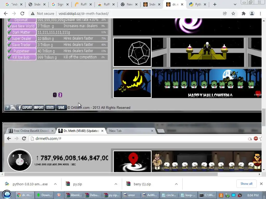The image size is (266, 199).
Task: Reload the current page
Action: (x=22, y=13)
